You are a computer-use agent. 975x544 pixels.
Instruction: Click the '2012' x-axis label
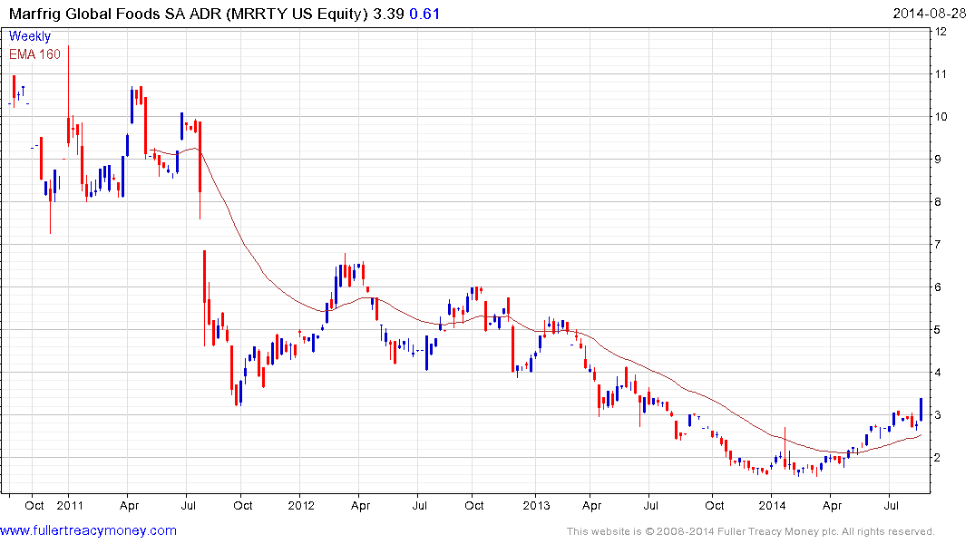click(302, 505)
